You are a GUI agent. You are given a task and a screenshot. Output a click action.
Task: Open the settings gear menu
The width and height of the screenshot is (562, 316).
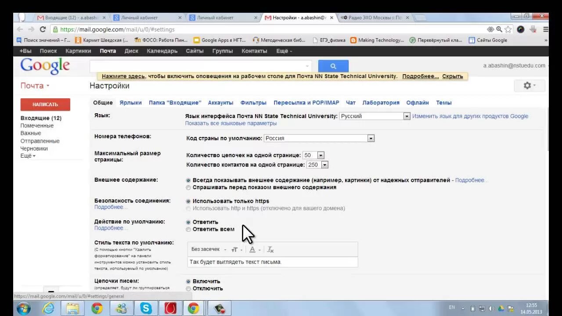click(530, 86)
